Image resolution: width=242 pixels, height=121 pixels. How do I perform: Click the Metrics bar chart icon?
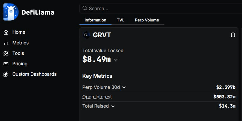coord(6,43)
